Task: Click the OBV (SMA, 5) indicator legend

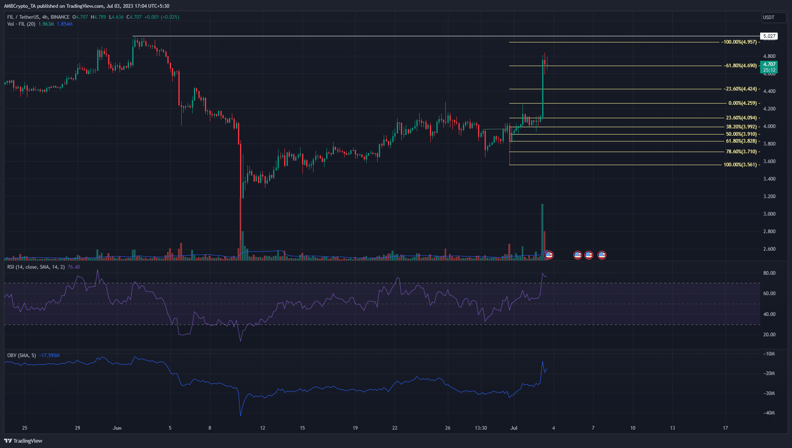Action: point(21,355)
